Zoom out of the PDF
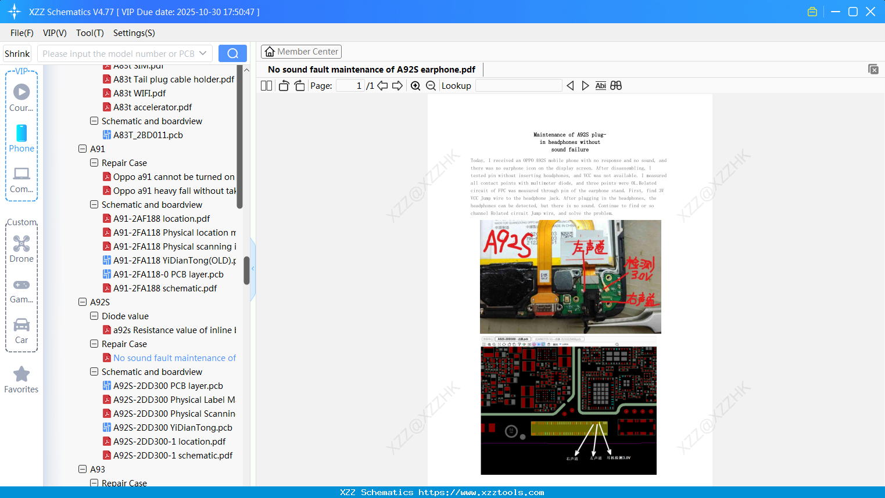 [431, 86]
